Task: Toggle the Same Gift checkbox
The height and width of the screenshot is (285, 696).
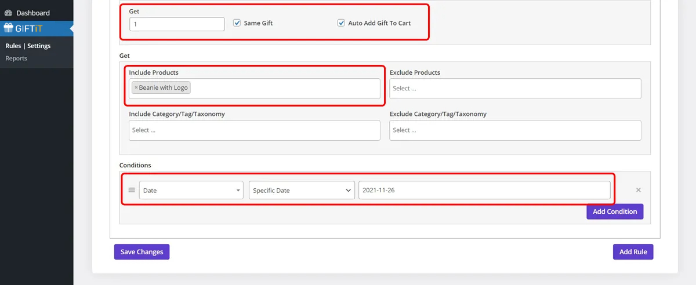Action: 237,23
